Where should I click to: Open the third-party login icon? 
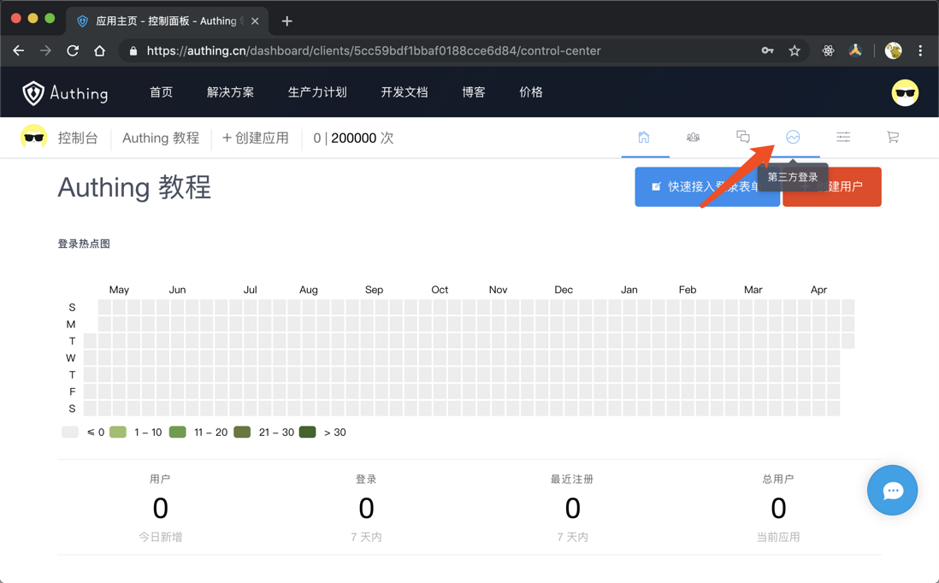[793, 137]
